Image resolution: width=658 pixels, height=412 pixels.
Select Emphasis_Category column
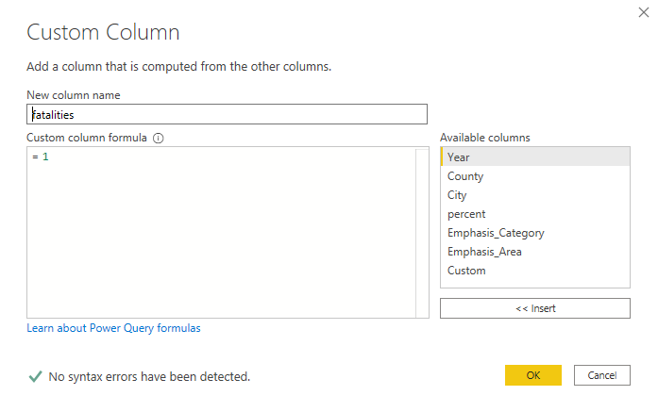pyautogui.click(x=535, y=233)
